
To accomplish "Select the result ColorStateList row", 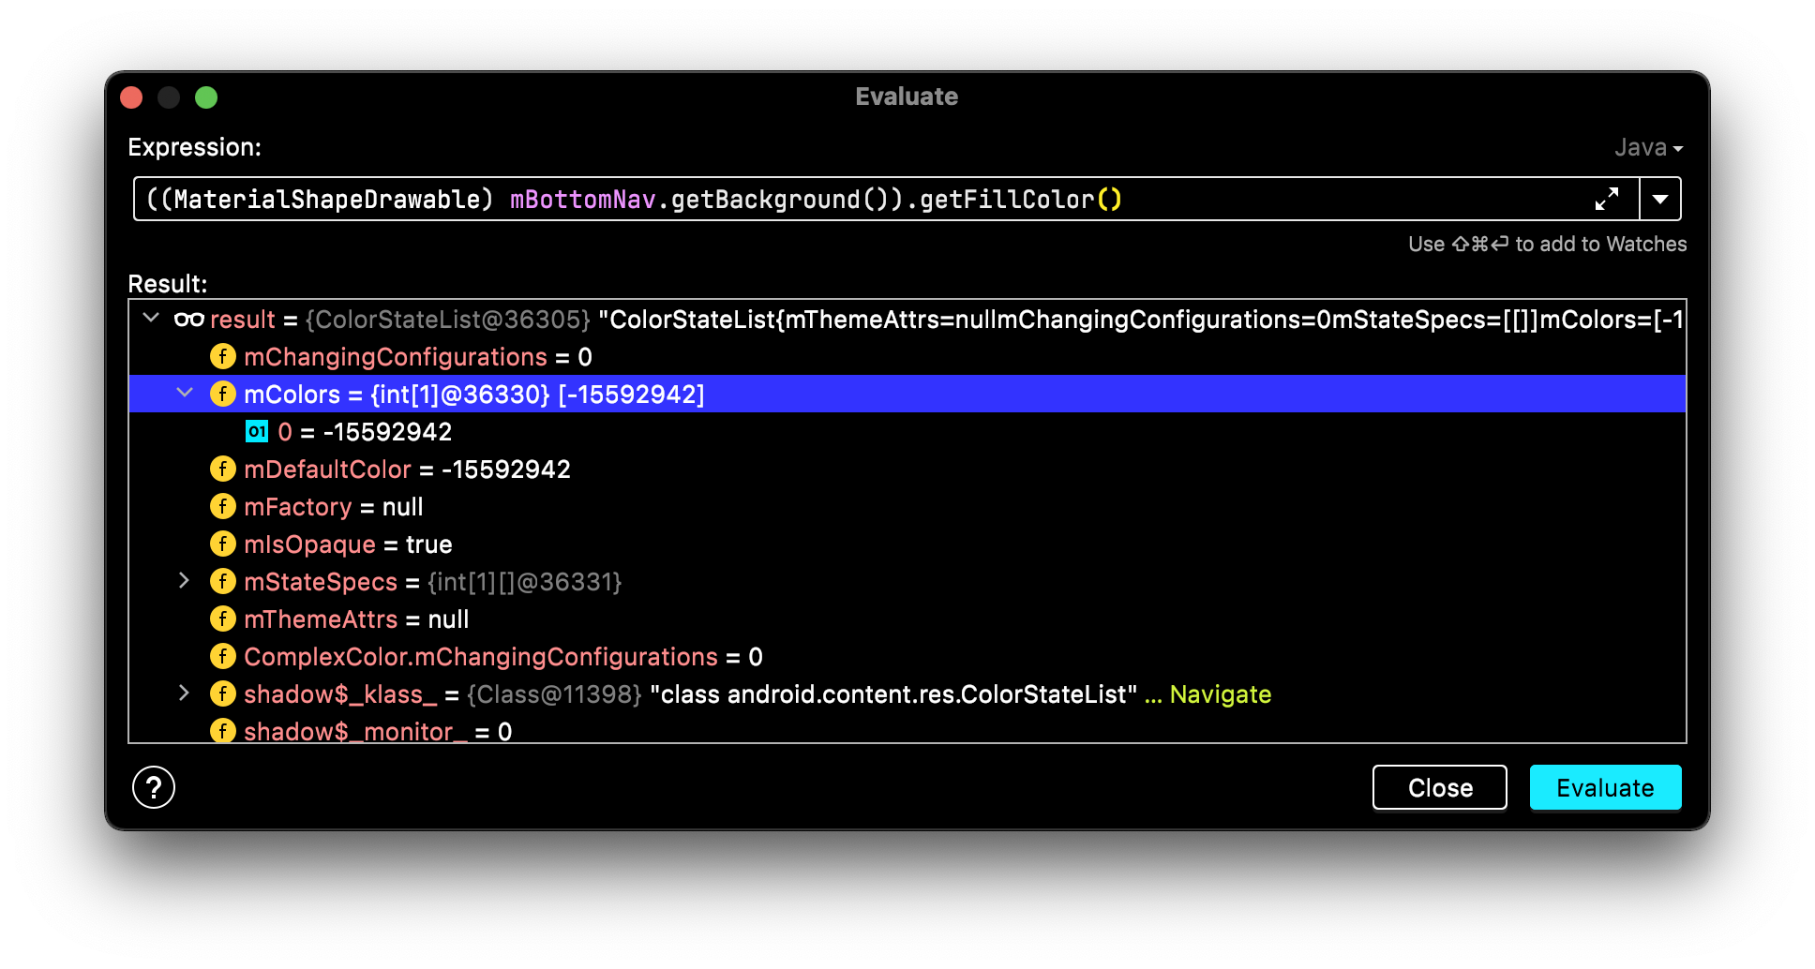I will click(907, 320).
